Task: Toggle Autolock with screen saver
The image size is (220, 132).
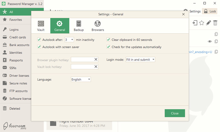Action: click(39, 47)
